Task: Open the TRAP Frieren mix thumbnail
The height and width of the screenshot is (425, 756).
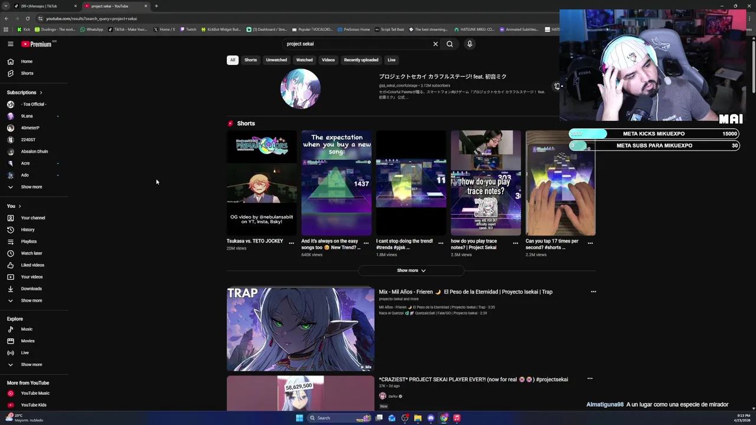Action: [x=301, y=329]
